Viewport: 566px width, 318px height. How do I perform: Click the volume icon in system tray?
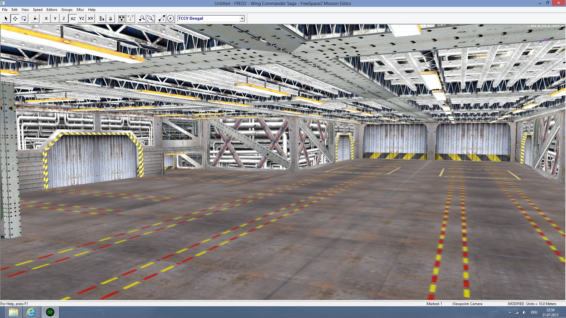point(524,312)
